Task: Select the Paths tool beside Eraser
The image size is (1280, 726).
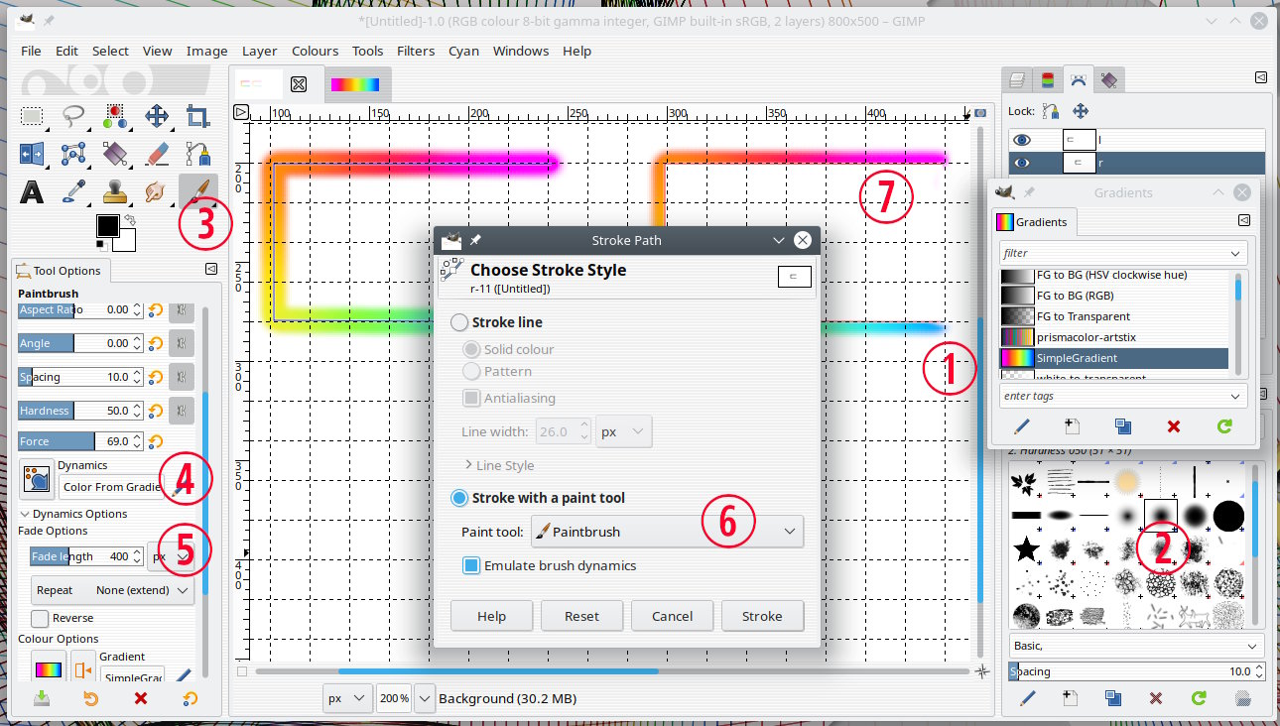Action: 198,154
